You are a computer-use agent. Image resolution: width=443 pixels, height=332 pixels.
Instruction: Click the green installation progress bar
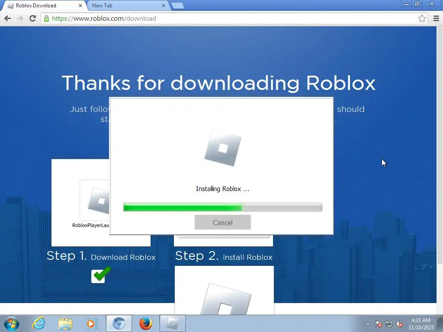click(x=223, y=207)
